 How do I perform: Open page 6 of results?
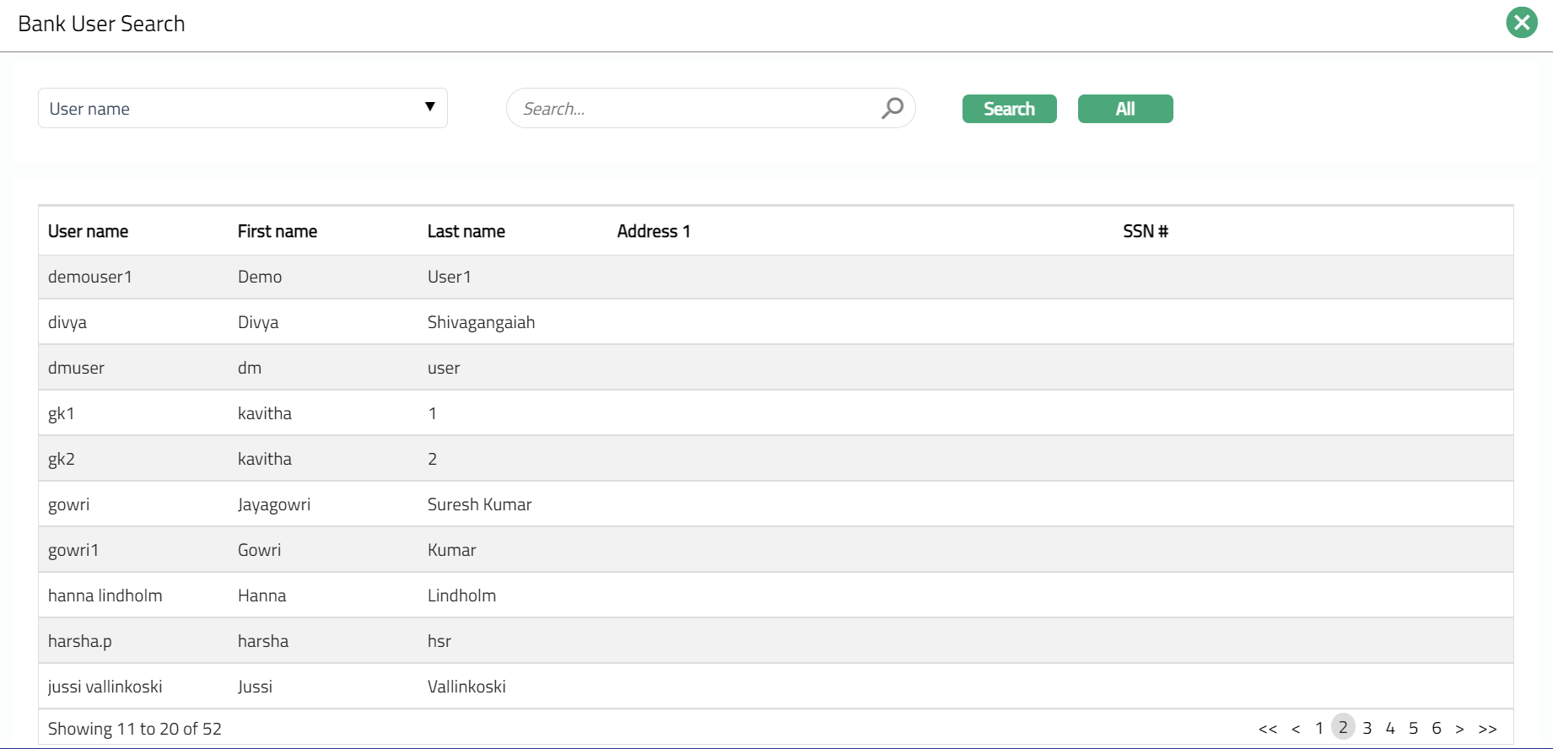pyautogui.click(x=1437, y=728)
